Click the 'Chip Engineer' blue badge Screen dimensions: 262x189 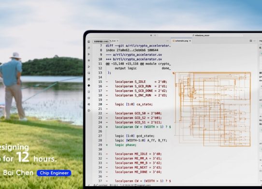click(54, 173)
